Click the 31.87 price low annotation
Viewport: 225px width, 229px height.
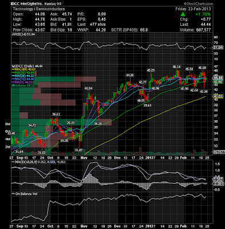pos(78,150)
